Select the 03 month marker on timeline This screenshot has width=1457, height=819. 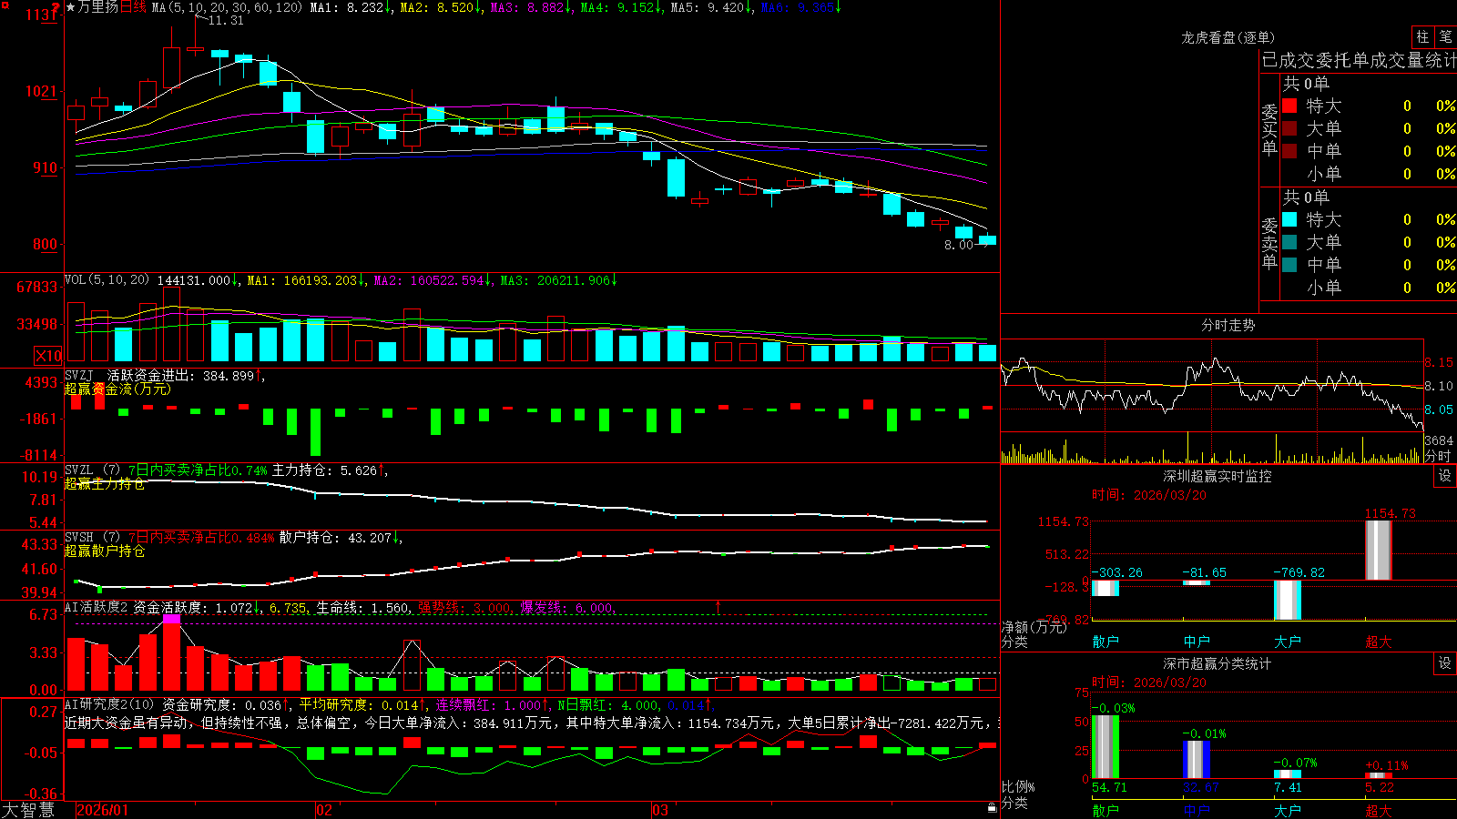click(x=660, y=810)
